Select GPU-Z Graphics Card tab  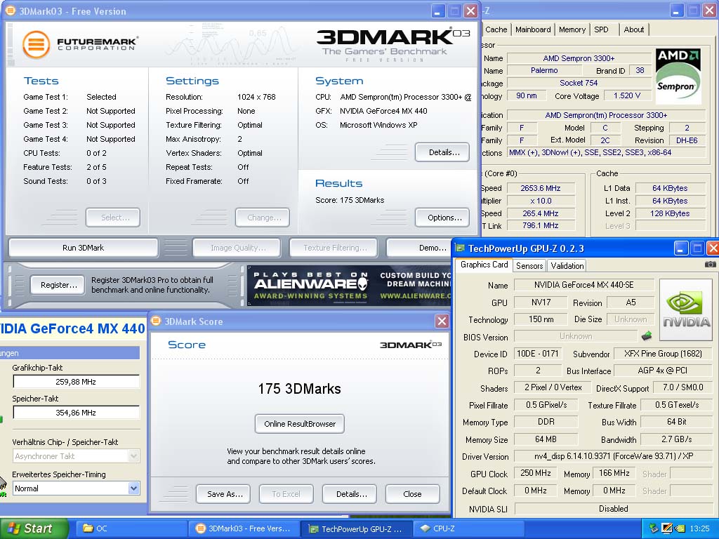[x=484, y=265]
